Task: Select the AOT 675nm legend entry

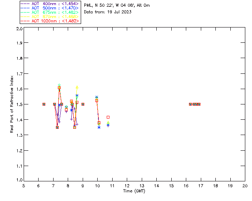Action: tap(50, 12)
